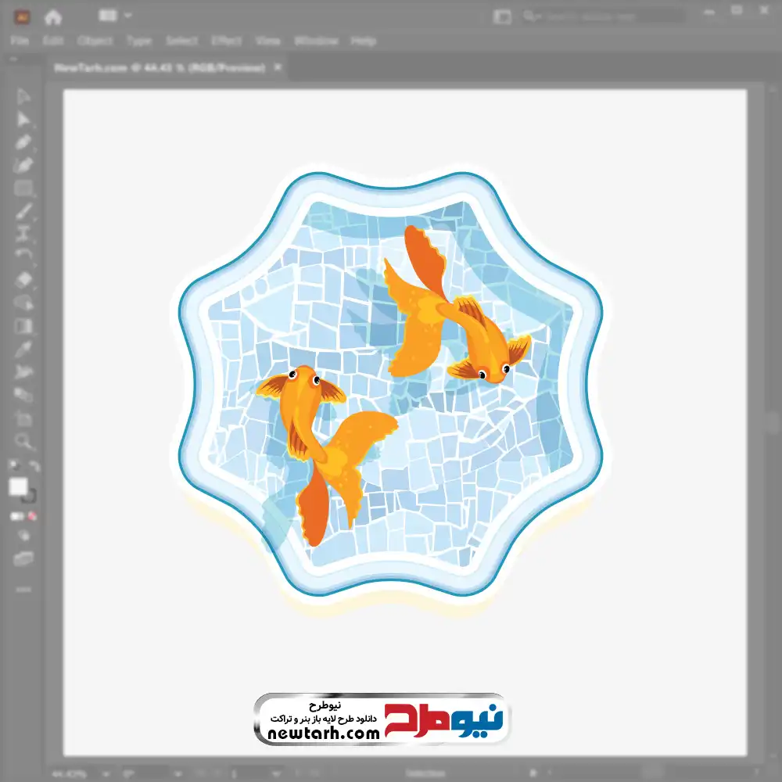Click the white fill color swatch

coord(19,486)
